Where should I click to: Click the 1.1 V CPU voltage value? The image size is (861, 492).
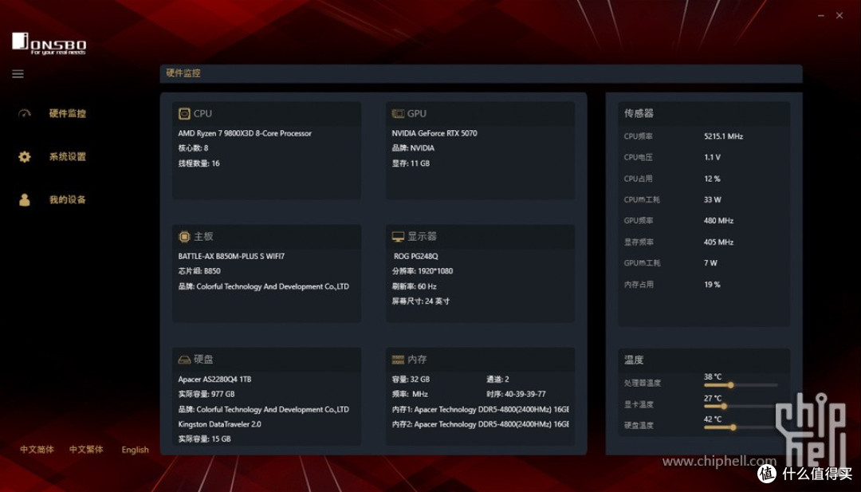(712, 158)
